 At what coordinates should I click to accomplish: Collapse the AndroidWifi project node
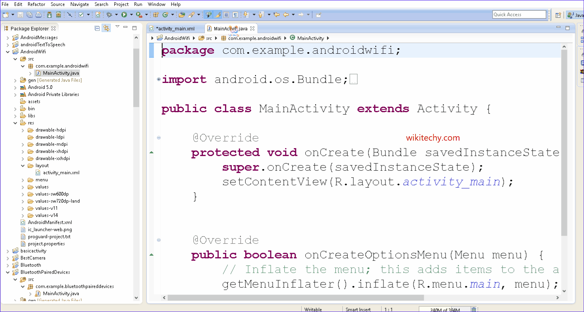(x=8, y=52)
